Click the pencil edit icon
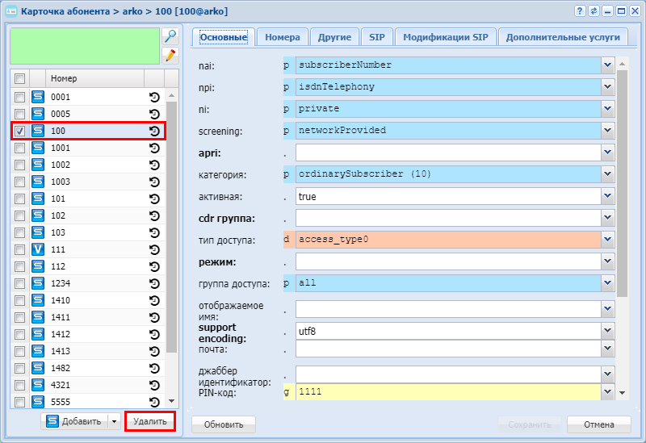The width and height of the screenshot is (646, 443). coord(170,55)
